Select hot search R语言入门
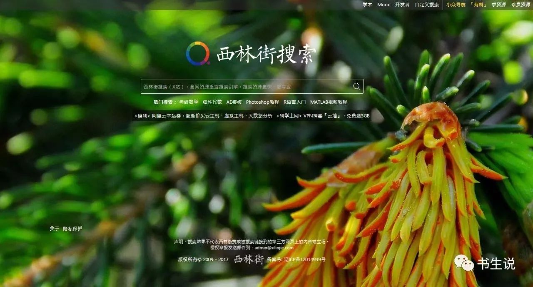 294,102
